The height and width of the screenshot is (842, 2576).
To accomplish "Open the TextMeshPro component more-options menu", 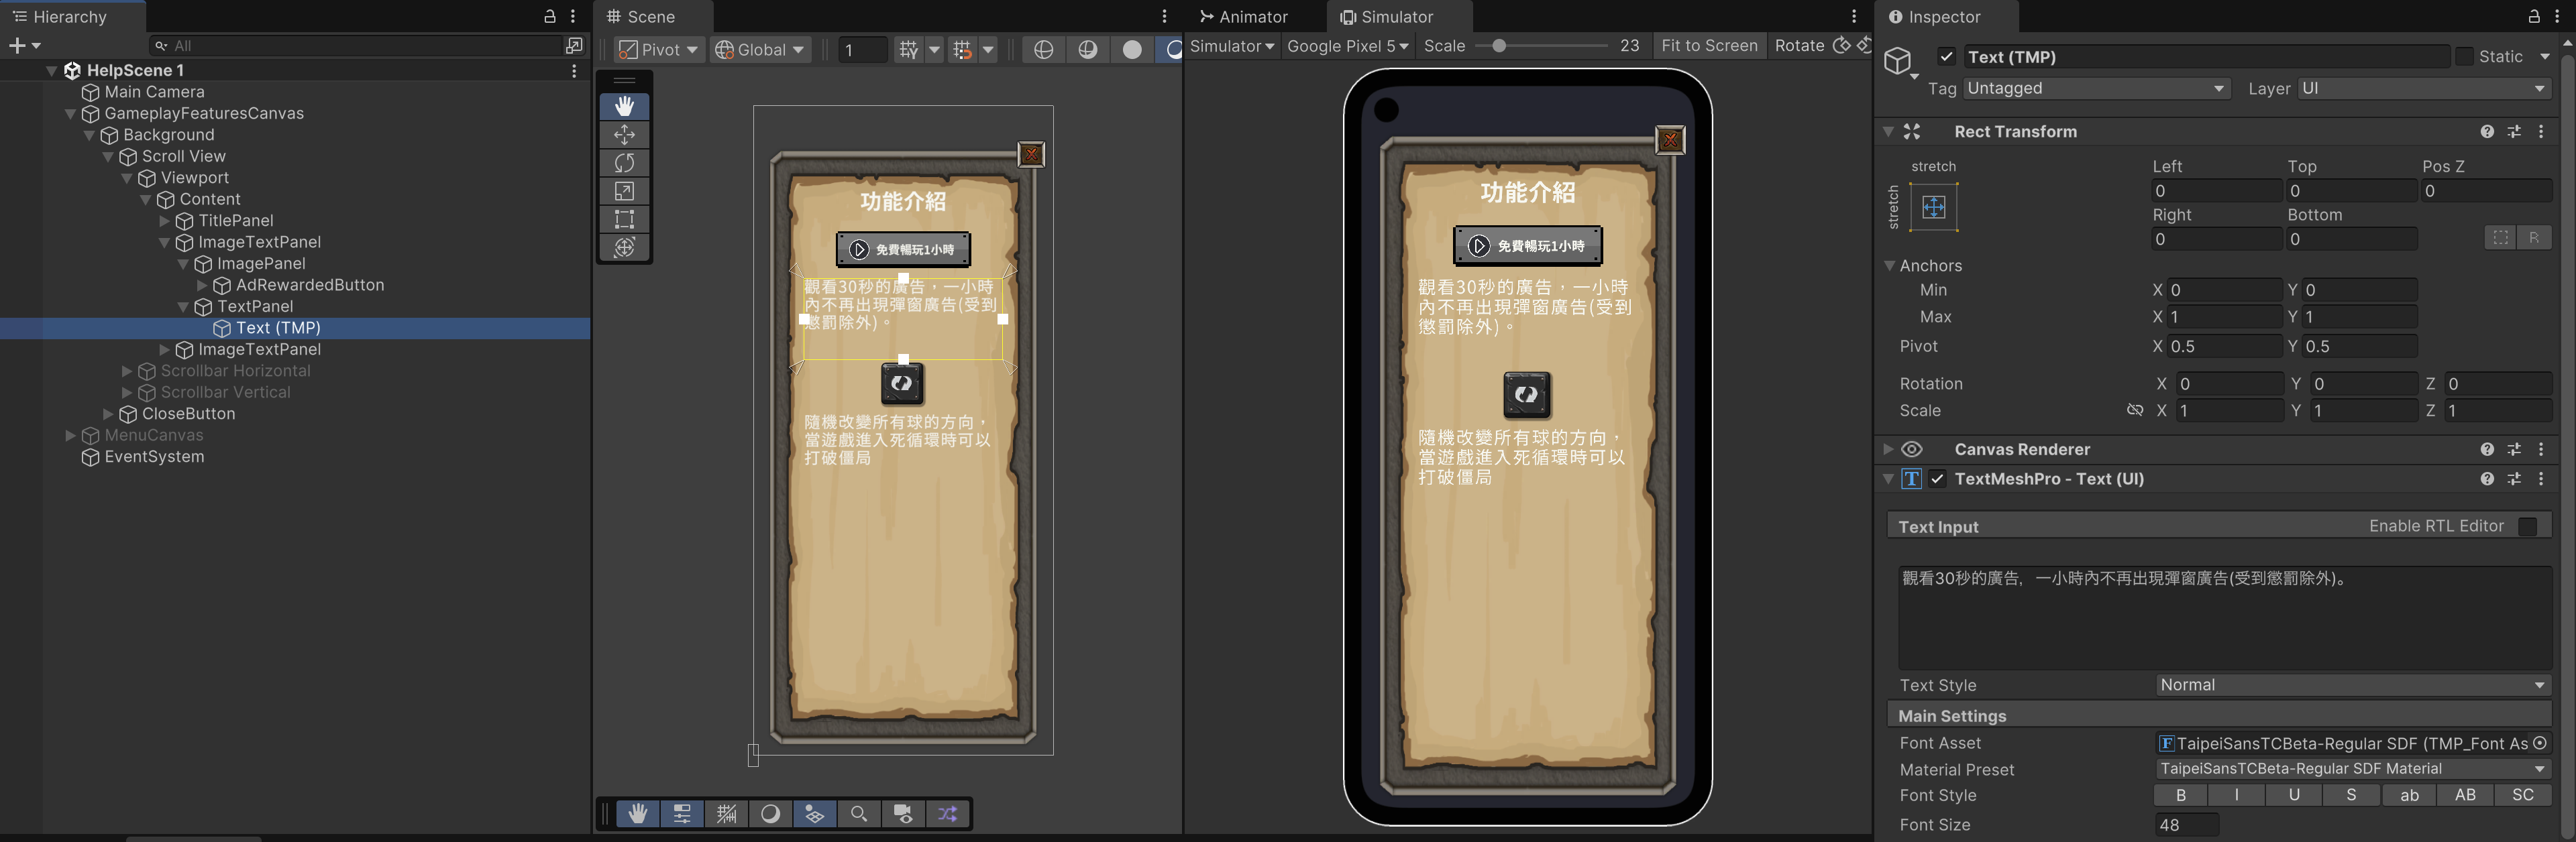I will pos(2541,479).
